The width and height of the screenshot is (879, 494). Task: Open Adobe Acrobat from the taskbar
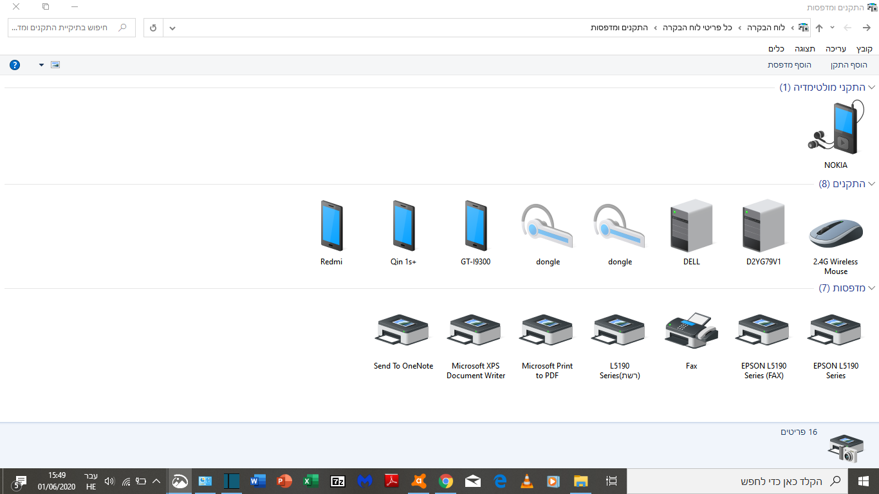point(392,480)
